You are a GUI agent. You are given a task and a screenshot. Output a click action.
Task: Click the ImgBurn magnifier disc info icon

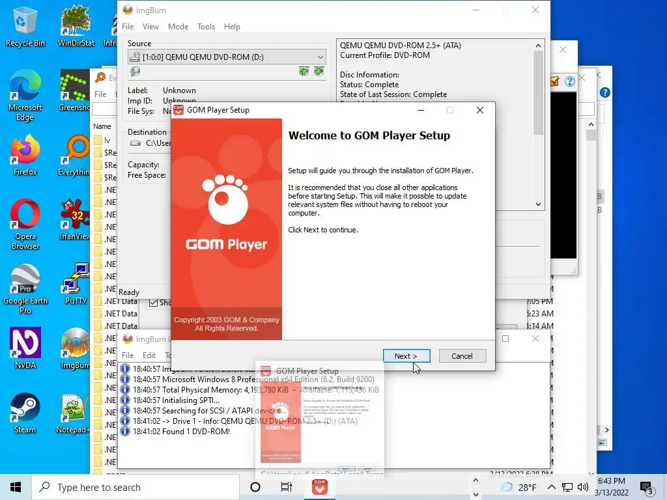[135, 72]
